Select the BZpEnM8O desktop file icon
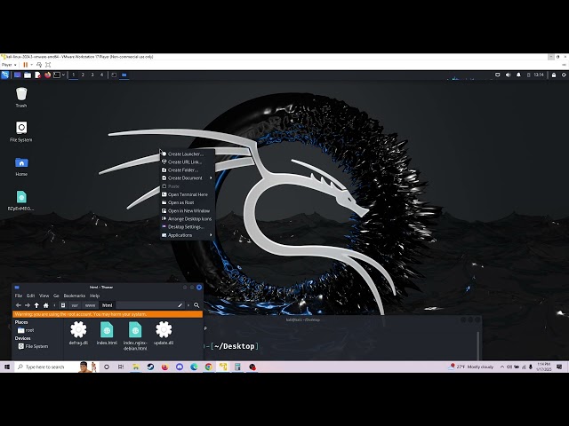This screenshot has width=569, height=426. (20, 201)
